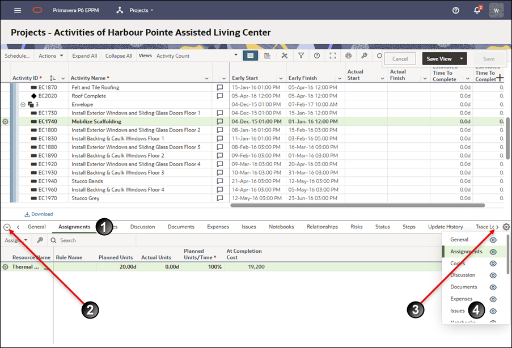This screenshot has width=512, height=348.
Task: Open Early Start column dropdown arrow
Action: [x=281, y=78]
